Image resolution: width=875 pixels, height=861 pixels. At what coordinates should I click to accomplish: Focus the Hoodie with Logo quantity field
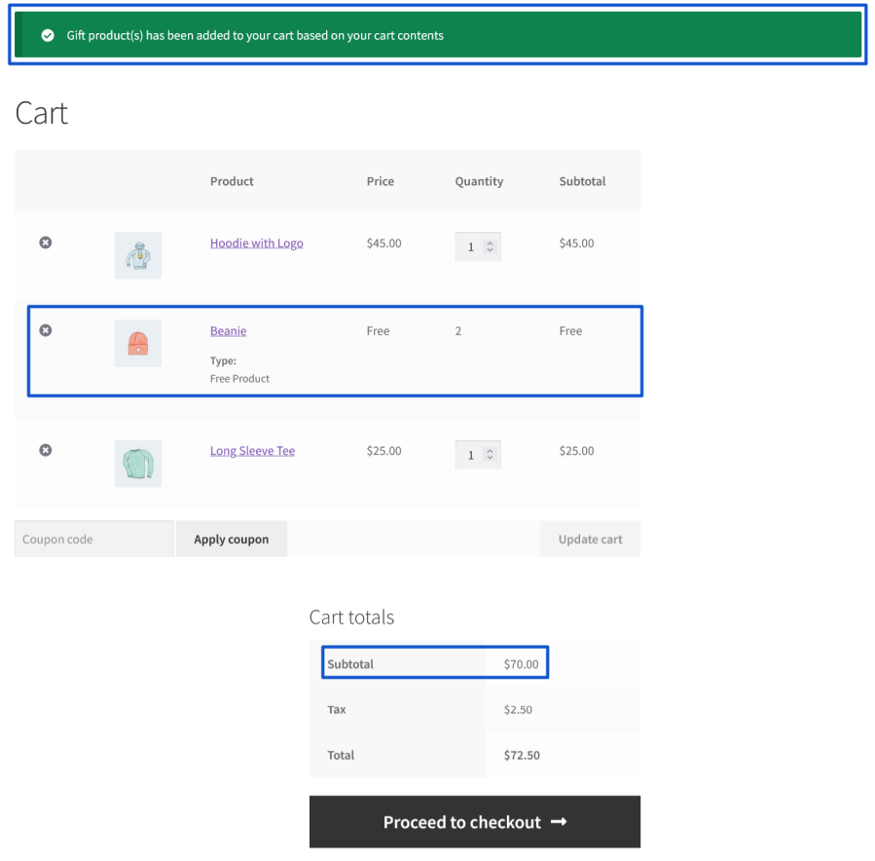(471, 246)
